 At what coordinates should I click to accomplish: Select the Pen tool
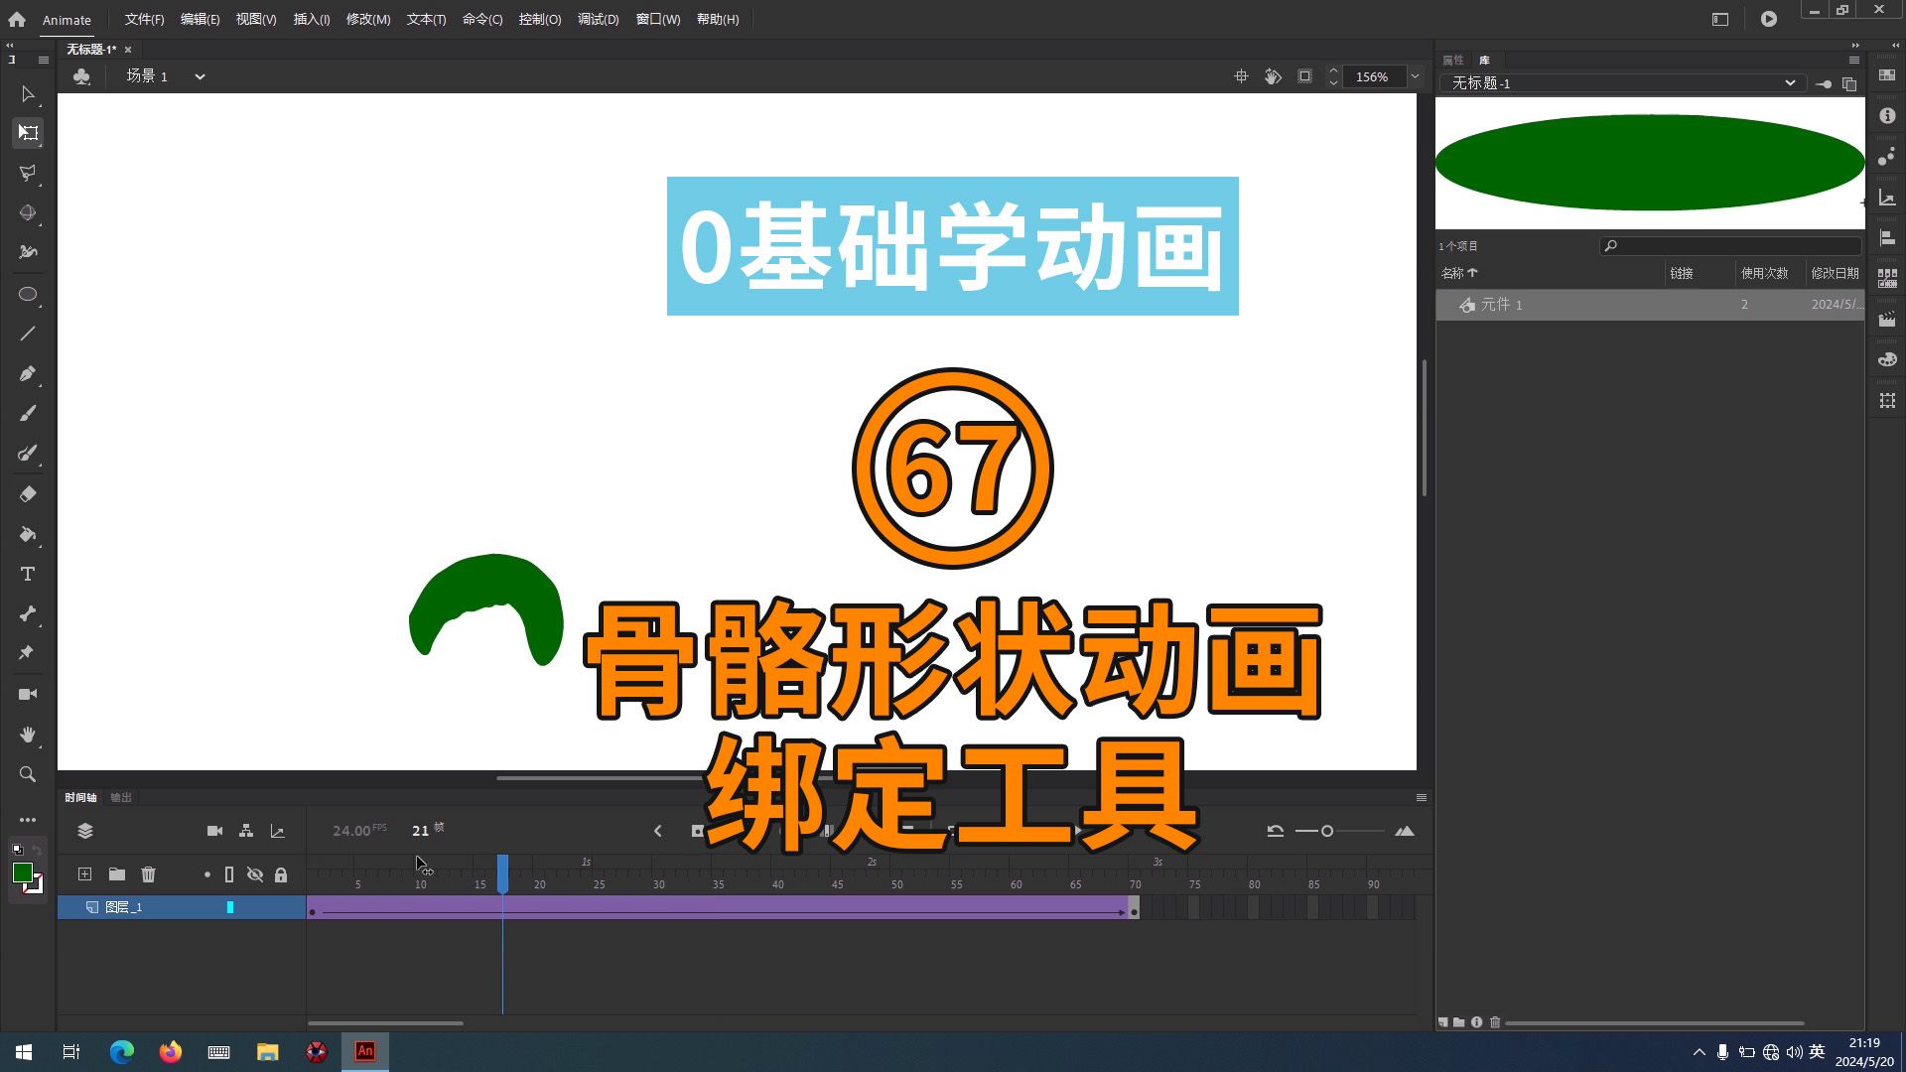[x=27, y=374]
